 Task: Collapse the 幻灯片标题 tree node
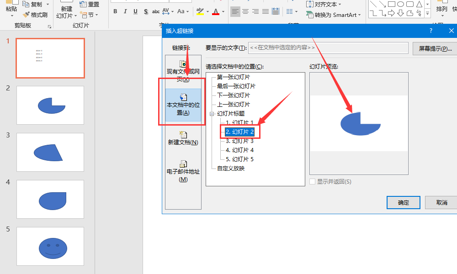pos(212,114)
